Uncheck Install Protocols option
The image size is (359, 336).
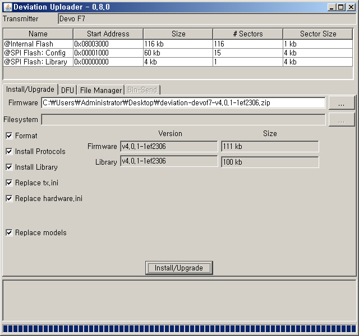(9, 151)
